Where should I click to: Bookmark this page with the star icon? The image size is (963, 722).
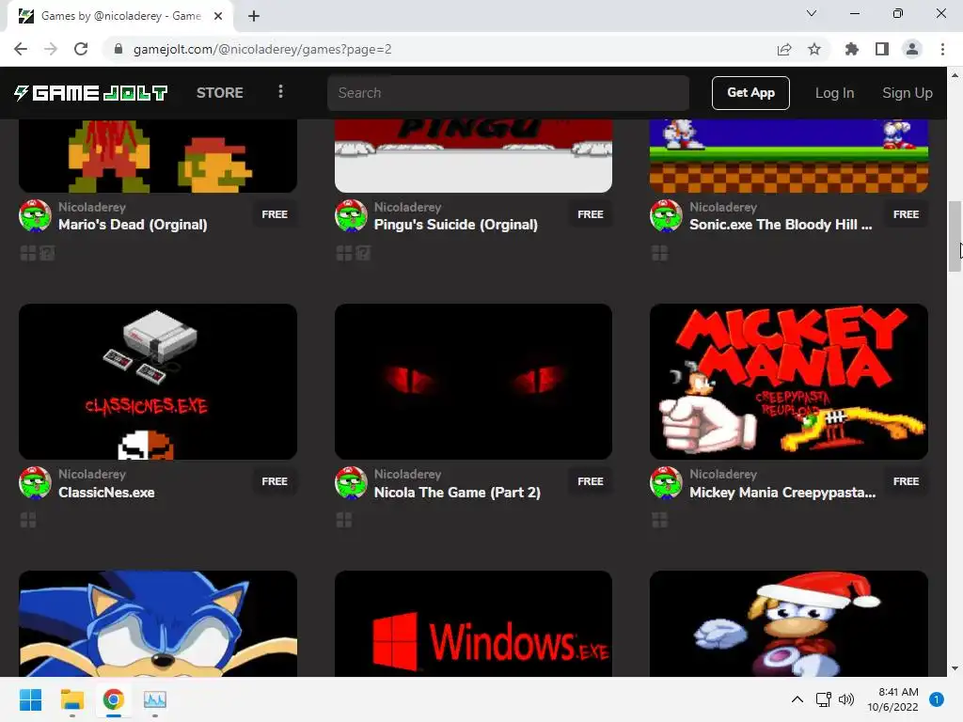click(x=814, y=49)
